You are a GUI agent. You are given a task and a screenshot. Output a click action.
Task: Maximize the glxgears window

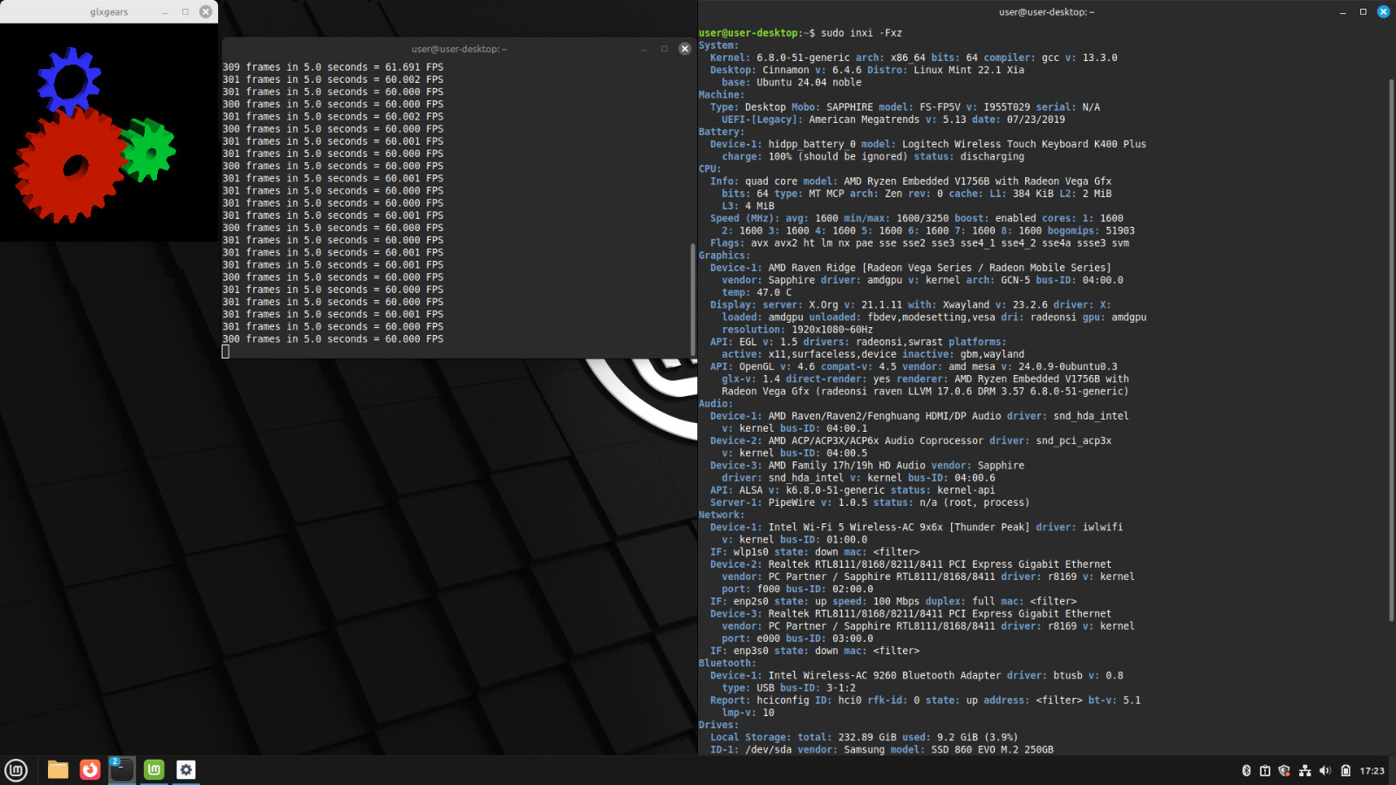(x=185, y=11)
